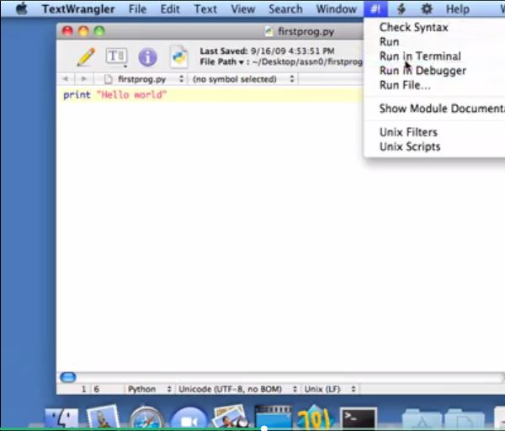Open the Unicode (UTF-8, no BOM) encoding popup

click(x=237, y=389)
